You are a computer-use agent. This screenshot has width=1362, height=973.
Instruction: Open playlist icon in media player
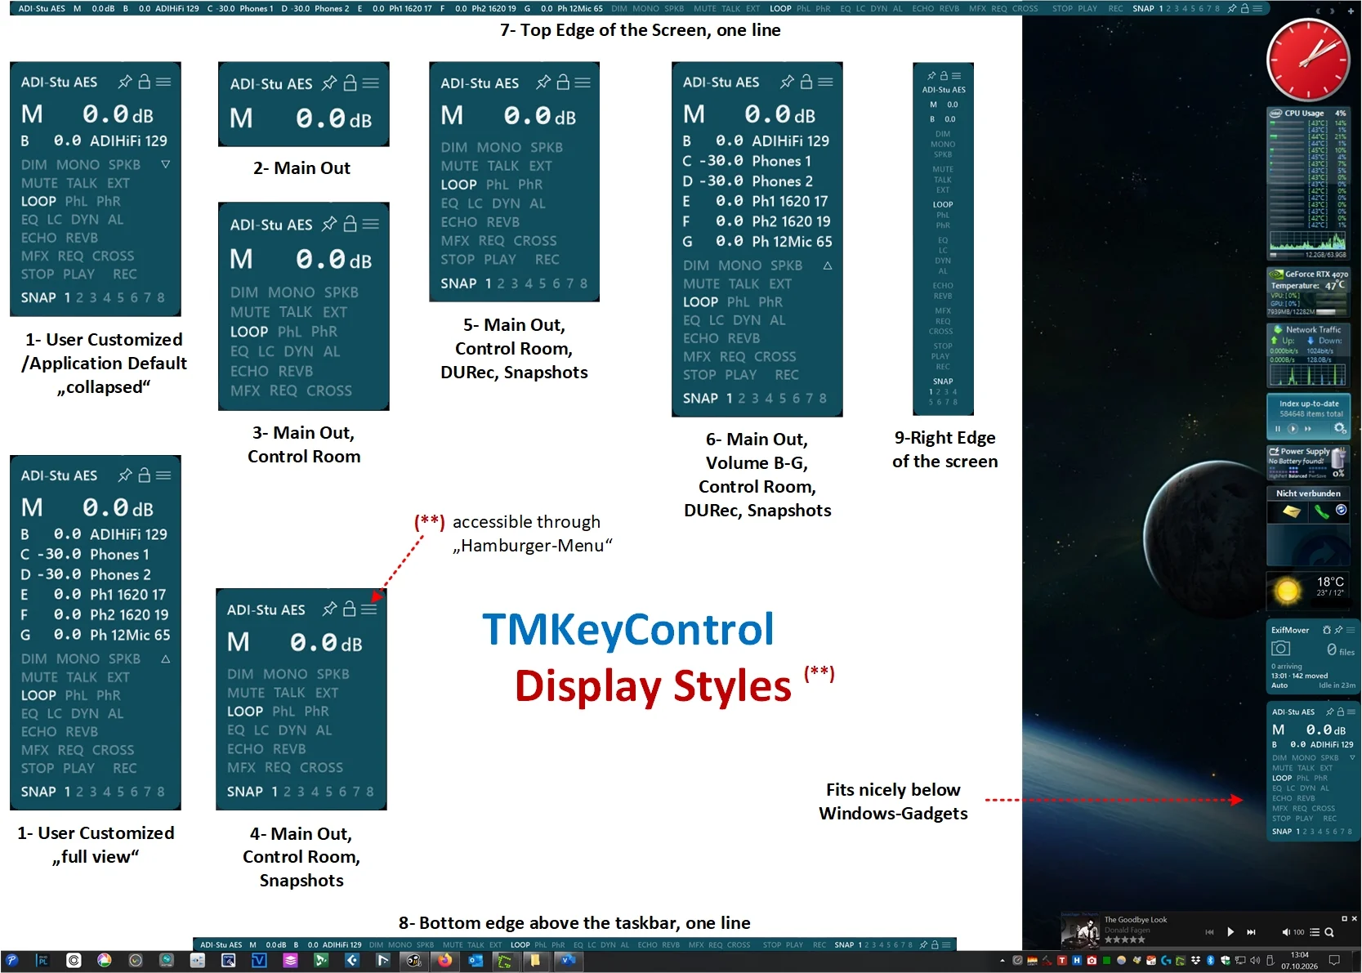pyautogui.click(x=1315, y=932)
